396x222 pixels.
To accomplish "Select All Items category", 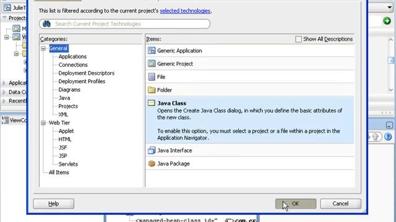I will (59, 173).
